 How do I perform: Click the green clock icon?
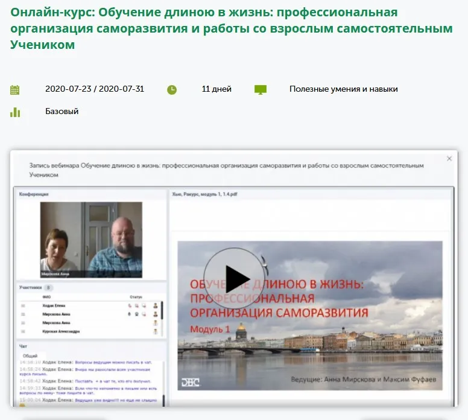(172, 90)
